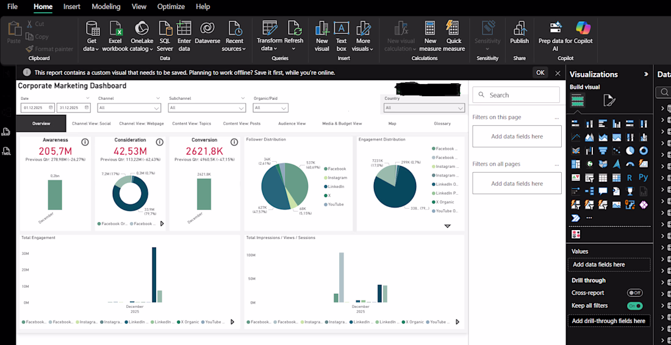671x345 pixels.
Task: Insert a Text box
Action: coord(342,29)
